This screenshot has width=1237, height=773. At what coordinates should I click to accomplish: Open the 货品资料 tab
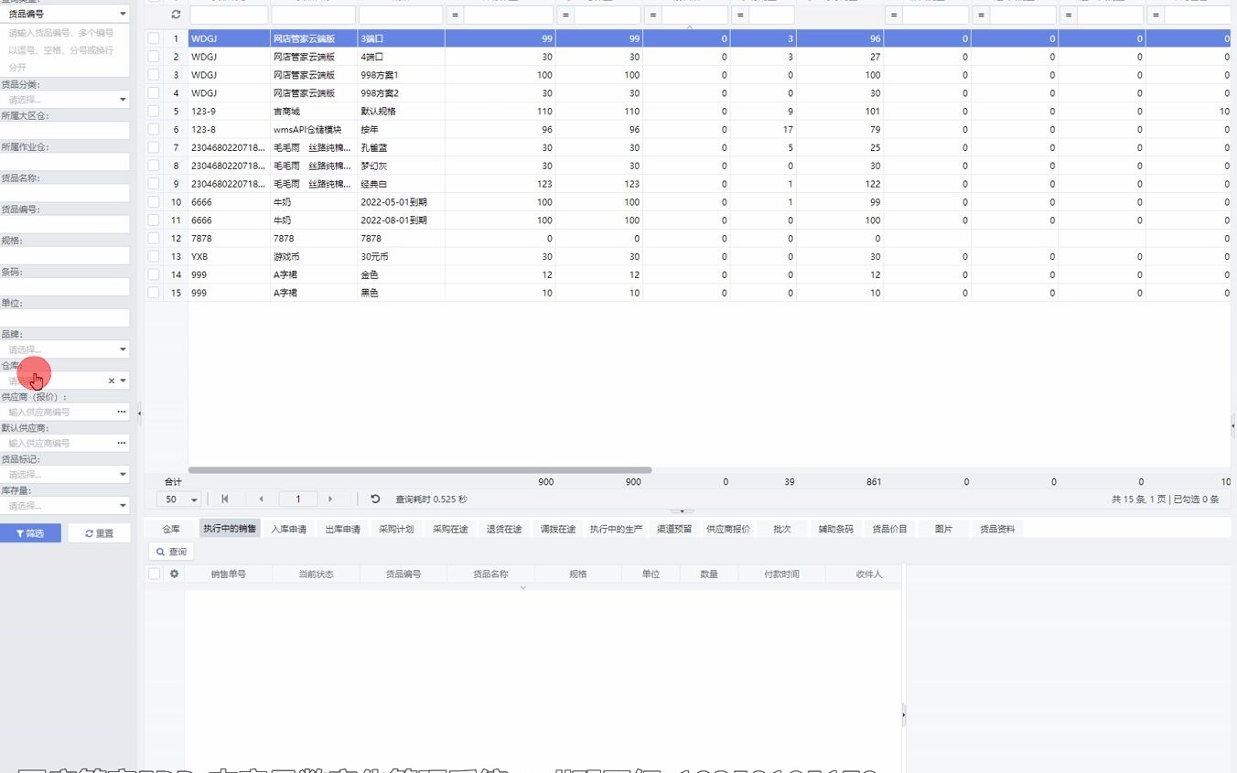click(997, 529)
